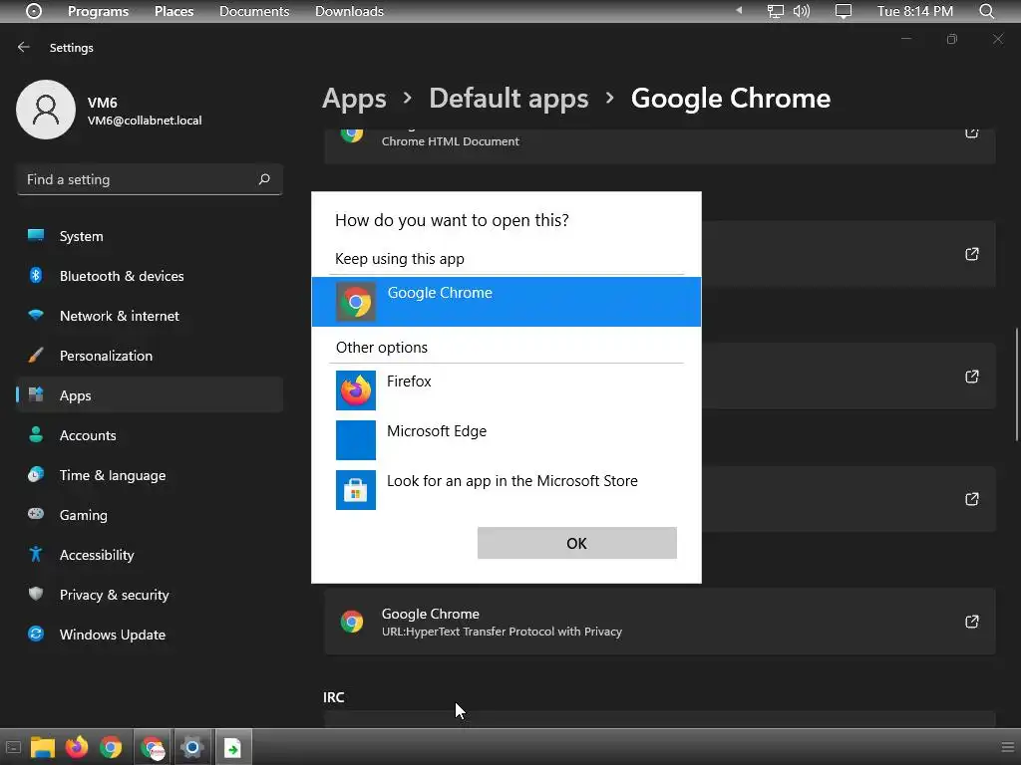This screenshot has width=1021, height=765.
Task: Expand the hidden tray arrow
Action: pos(739,10)
